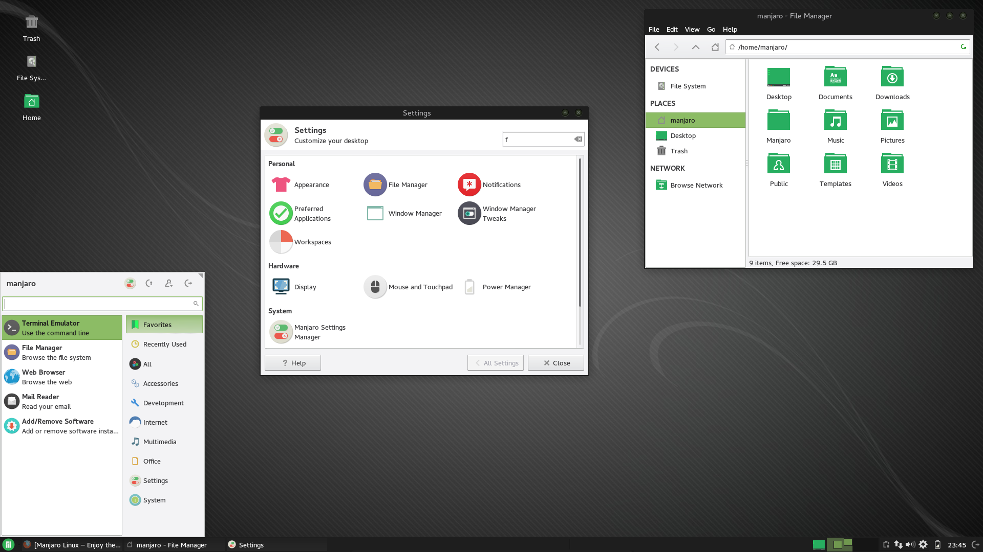The height and width of the screenshot is (552, 983).
Task: Open Notifications settings
Action: 489,185
